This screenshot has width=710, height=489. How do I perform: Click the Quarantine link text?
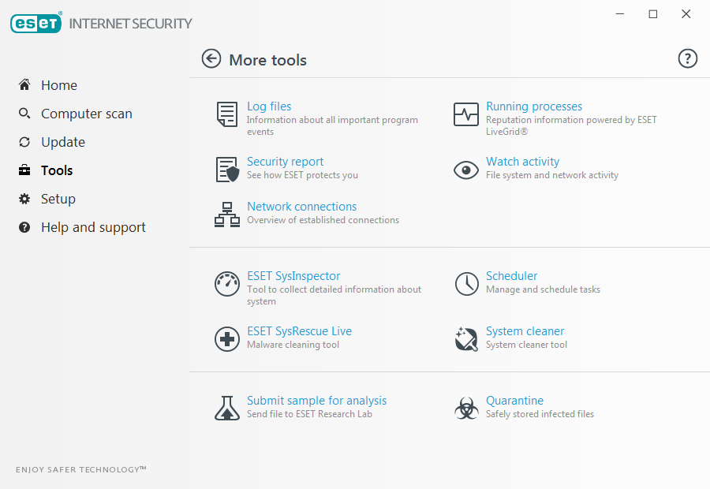(x=514, y=401)
